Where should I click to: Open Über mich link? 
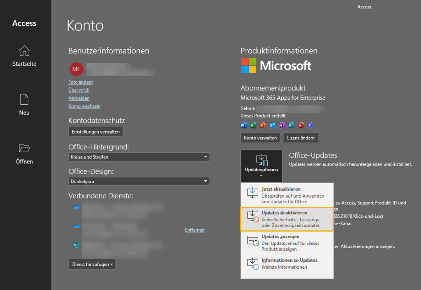[x=79, y=90]
